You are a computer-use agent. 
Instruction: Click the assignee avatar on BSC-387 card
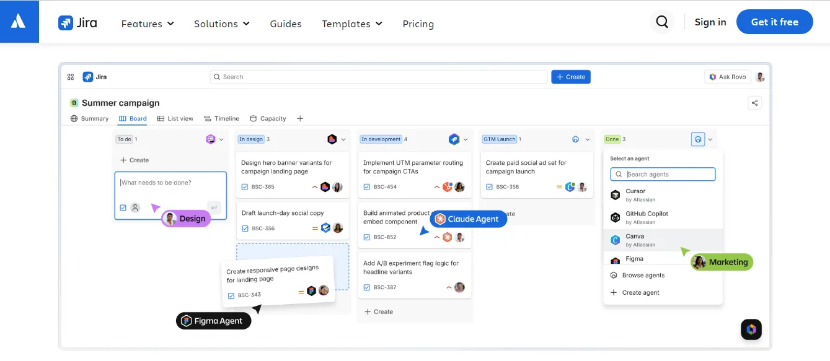(459, 287)
